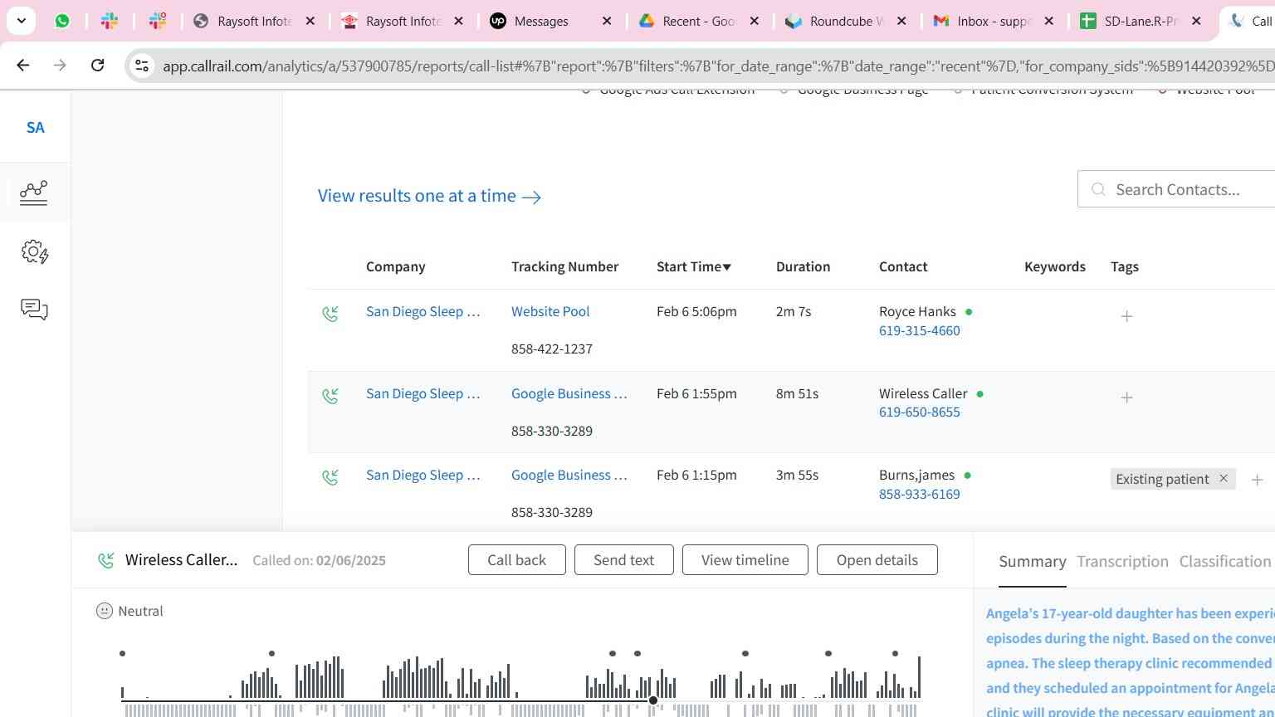The width and height of the screenshot is (1275, 717).
Task: Open site information icon in address bar
Action: 141,66
